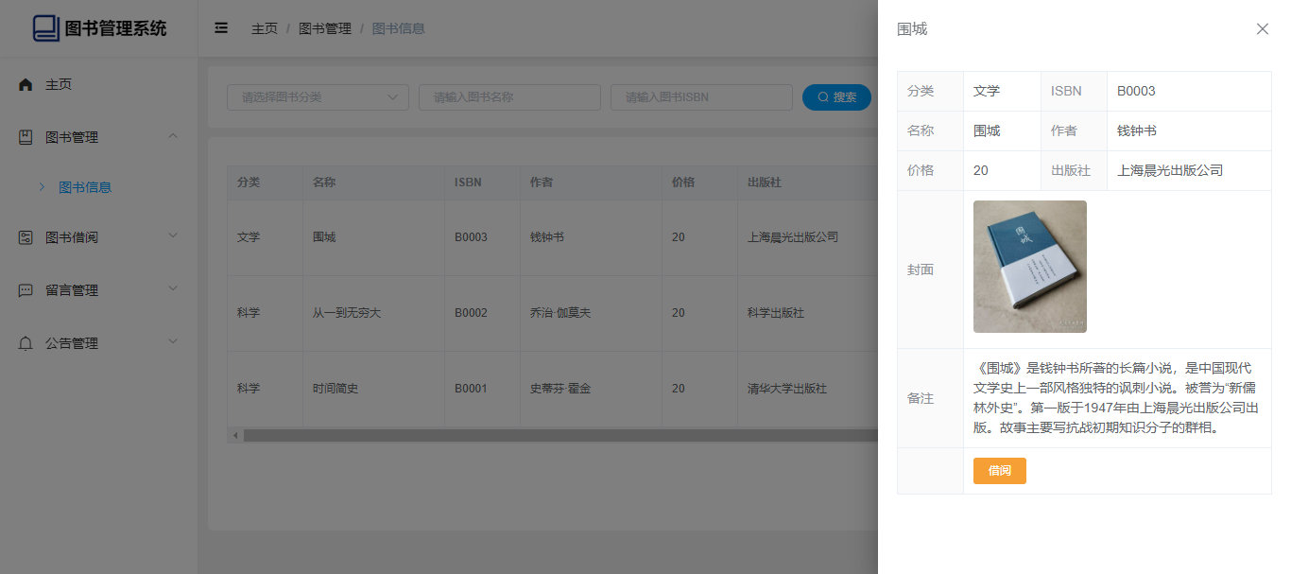The width and height of the screenshot is (1291, 574).
Task: Click the 公告管理 bell icon
Action: tap(26, 343)
